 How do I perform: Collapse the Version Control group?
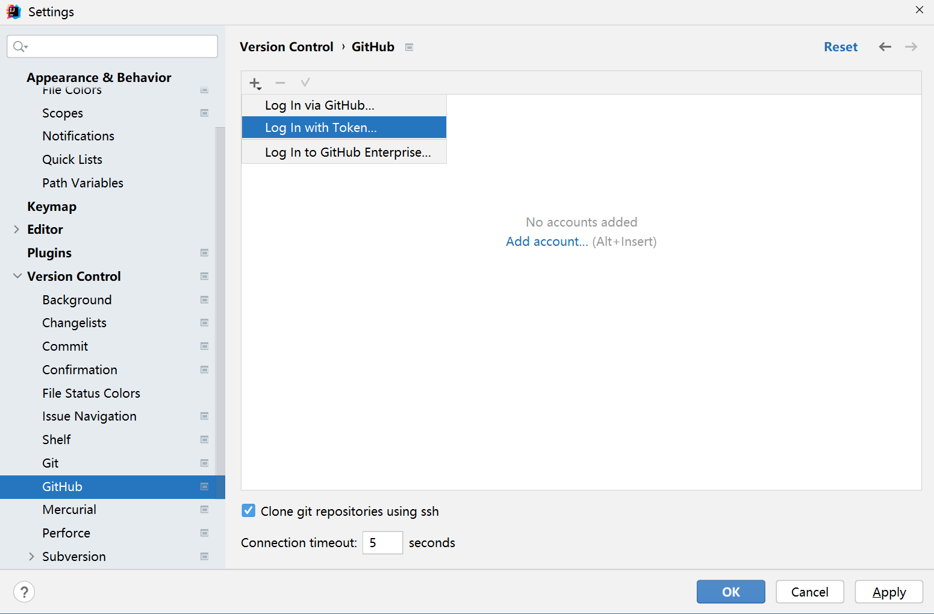[x=17, y=276]
